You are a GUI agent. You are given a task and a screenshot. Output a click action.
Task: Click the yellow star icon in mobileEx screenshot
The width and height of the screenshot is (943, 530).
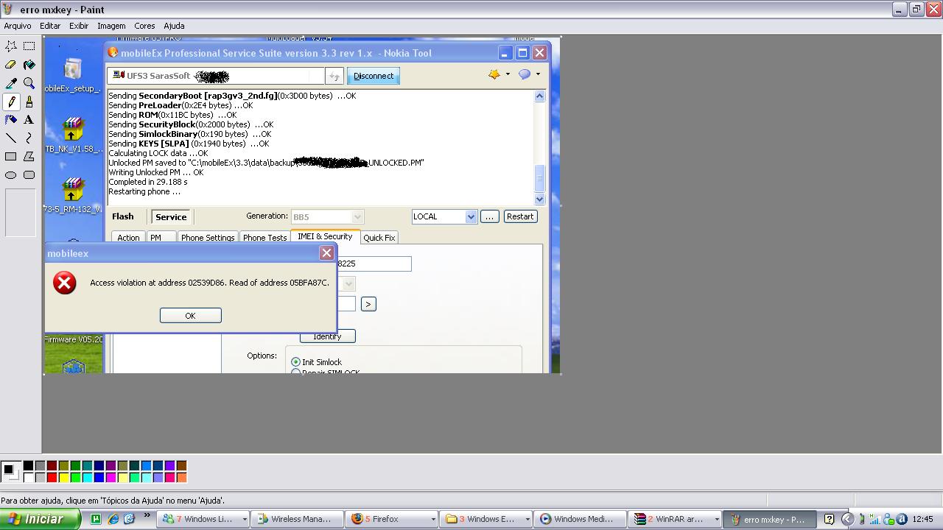494,74
